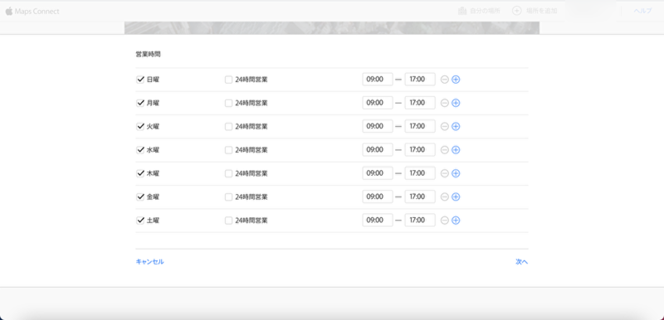Uncheck the 日曜 checkbox
The width and height of the screenshot is (664, 320).
pos(140,80)
